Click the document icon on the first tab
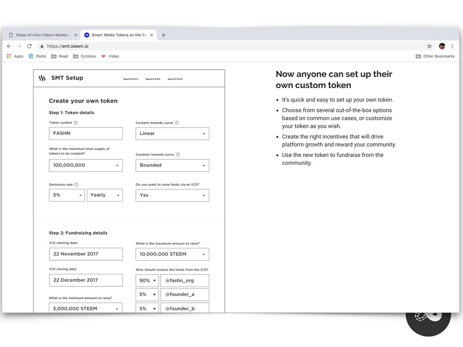463x347 pixels. [11, 35]
